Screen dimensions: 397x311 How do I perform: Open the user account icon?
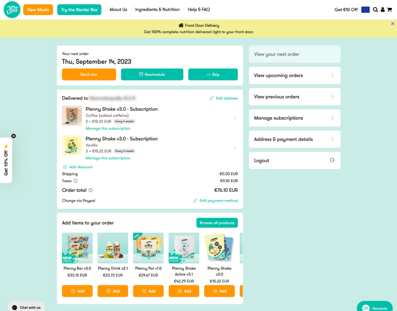383,10
